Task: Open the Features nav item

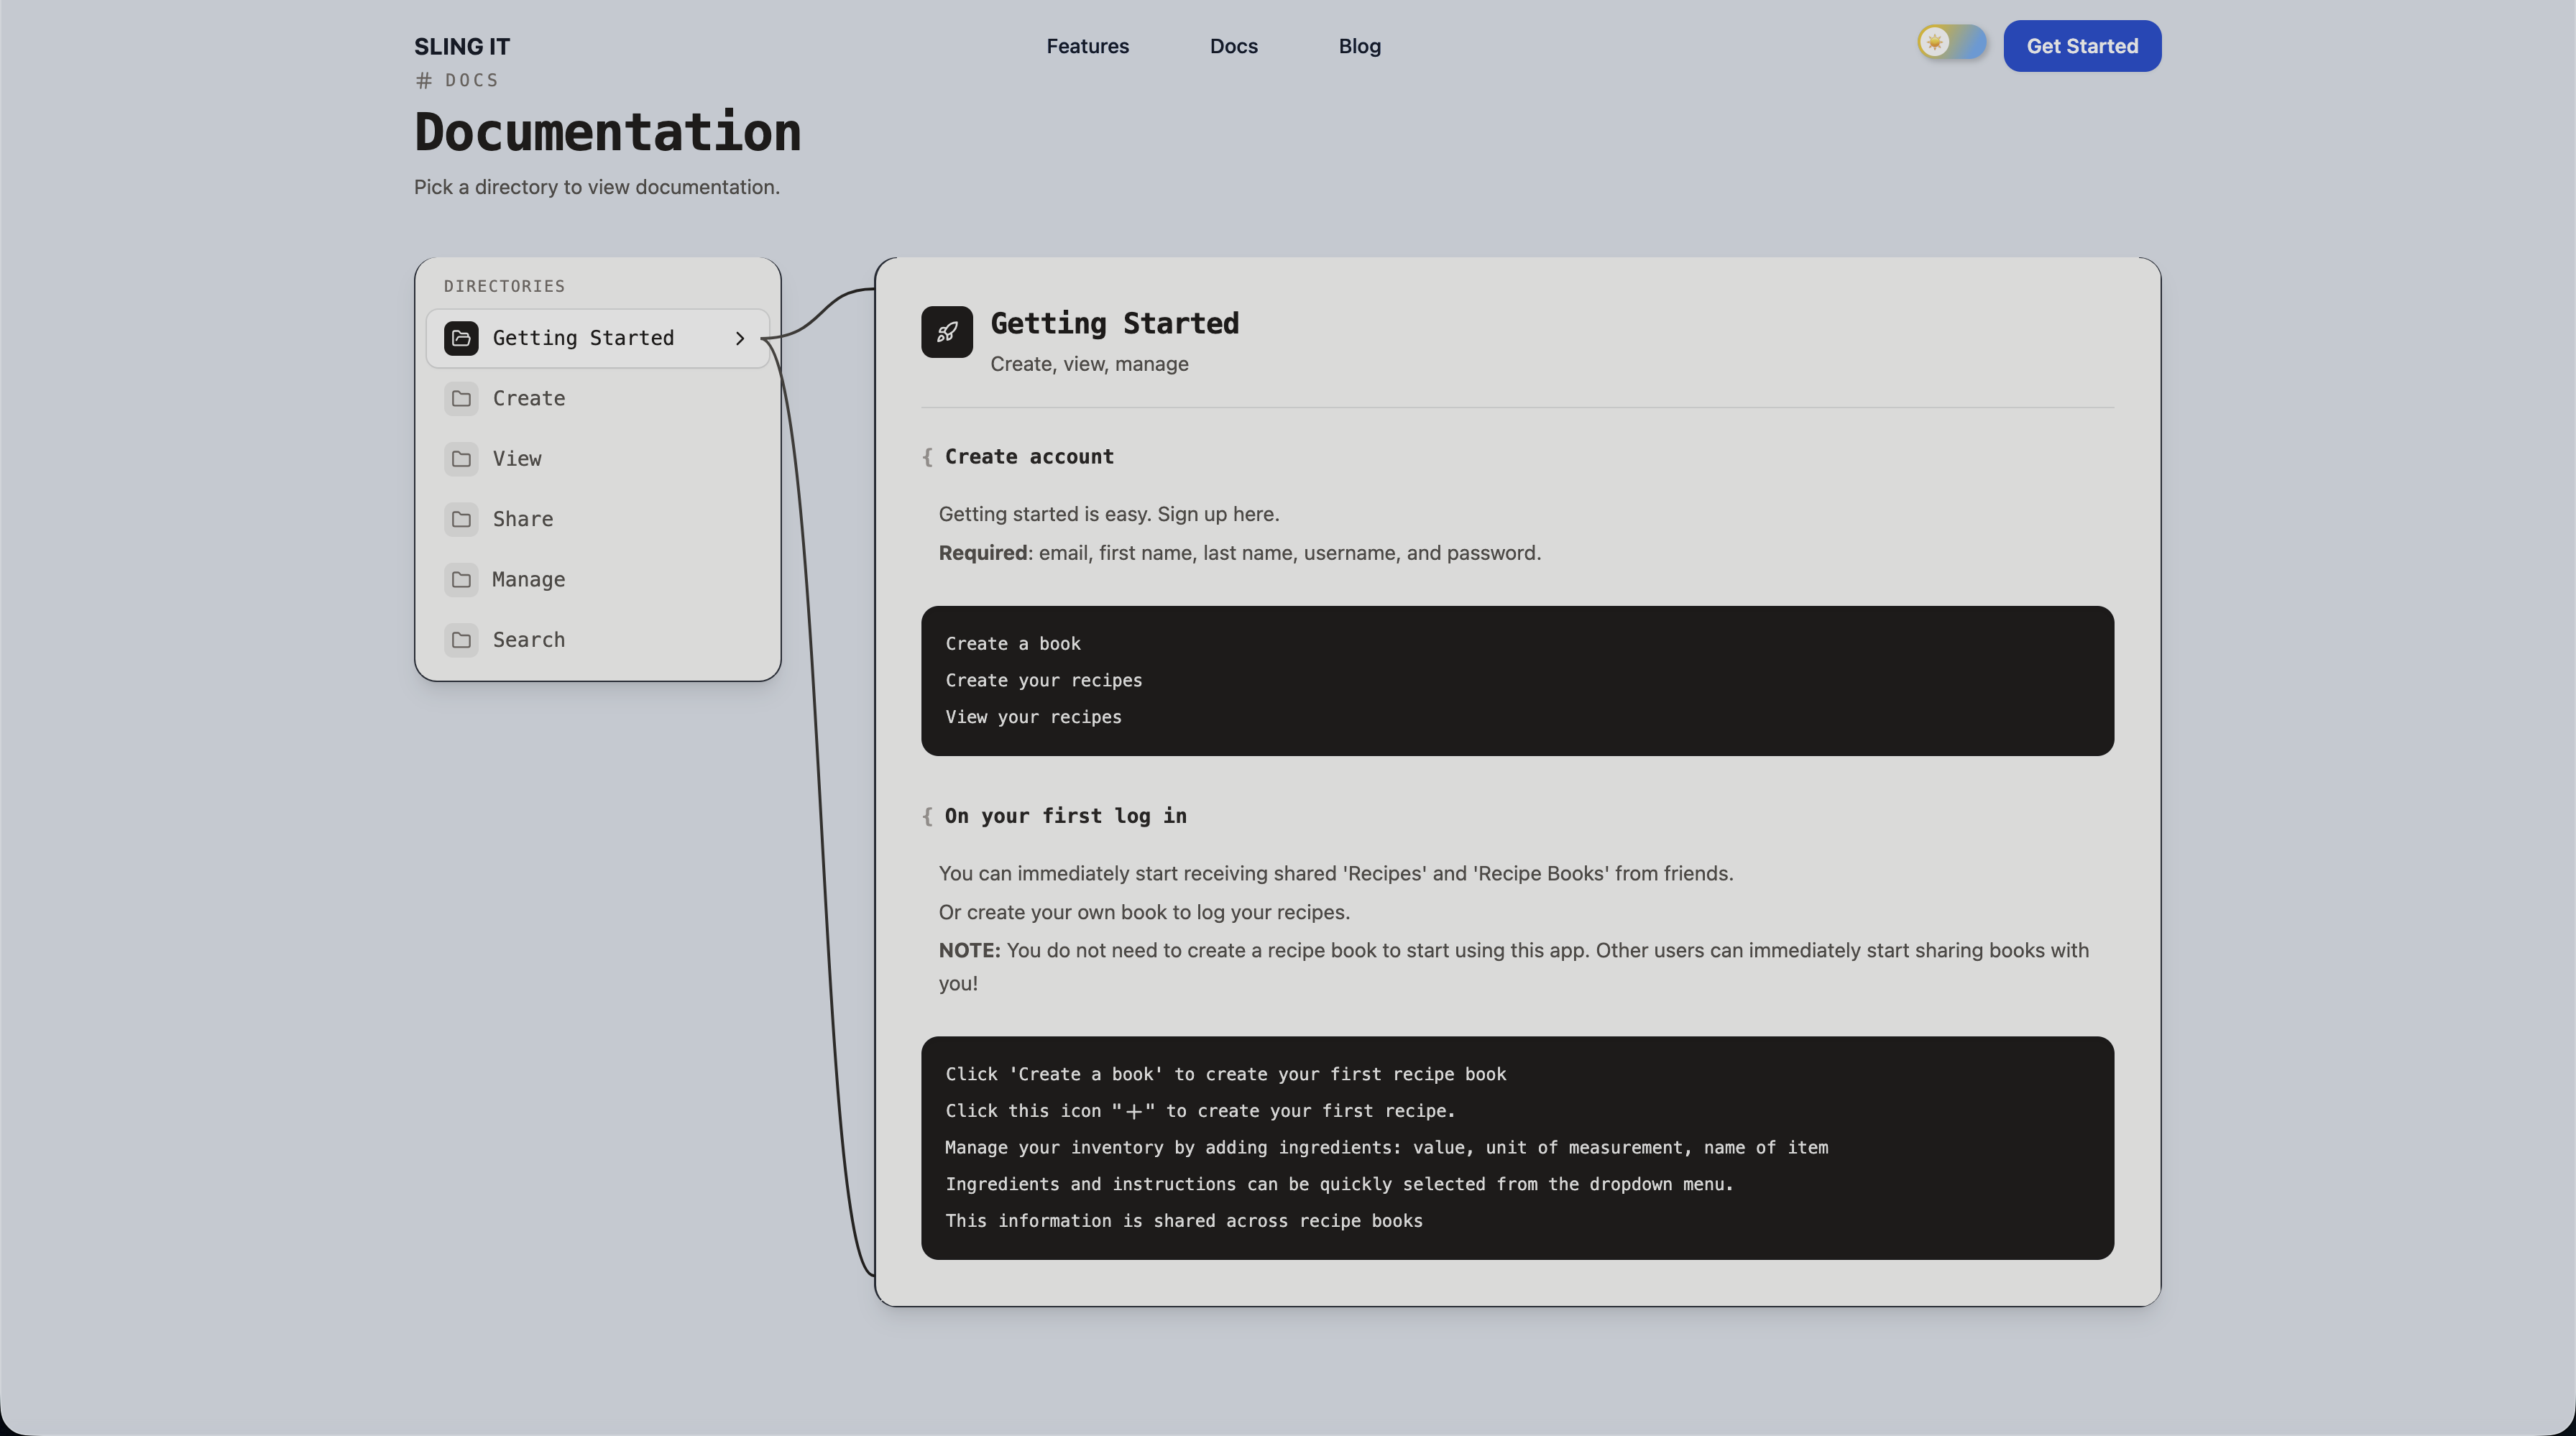Action: [1087, 46]
